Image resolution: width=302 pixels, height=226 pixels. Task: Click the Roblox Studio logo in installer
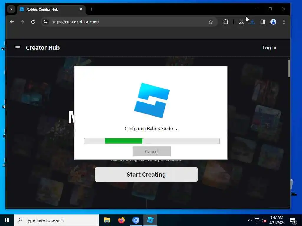152,100
